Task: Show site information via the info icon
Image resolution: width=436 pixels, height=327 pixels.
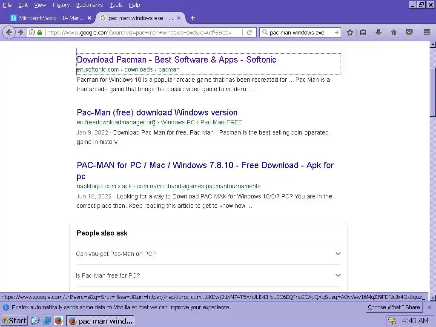Action: [x=32, y=32]
